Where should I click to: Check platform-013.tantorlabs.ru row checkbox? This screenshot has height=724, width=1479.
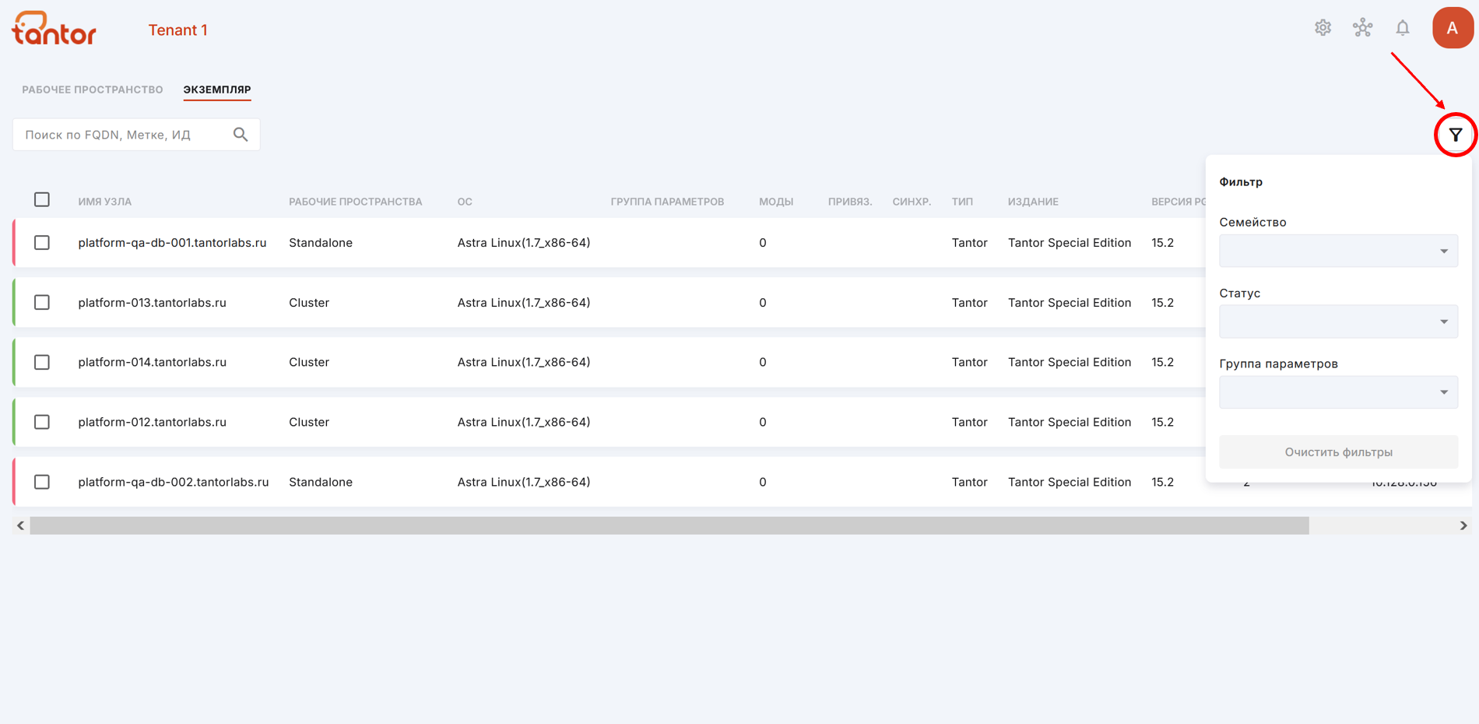42,303
